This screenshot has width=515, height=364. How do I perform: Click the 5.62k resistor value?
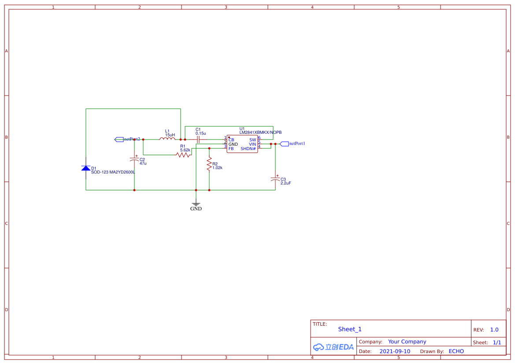tap(185, 150)
